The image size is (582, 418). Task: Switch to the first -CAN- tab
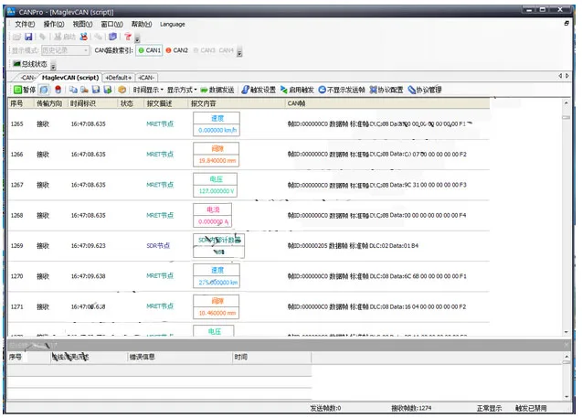26,78
